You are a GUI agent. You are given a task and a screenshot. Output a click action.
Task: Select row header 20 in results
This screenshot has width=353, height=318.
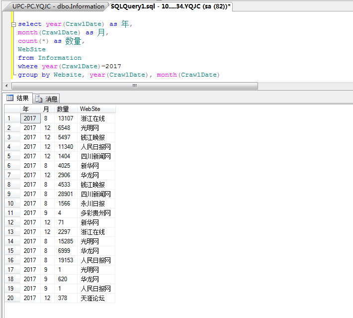tap(12, 298)
